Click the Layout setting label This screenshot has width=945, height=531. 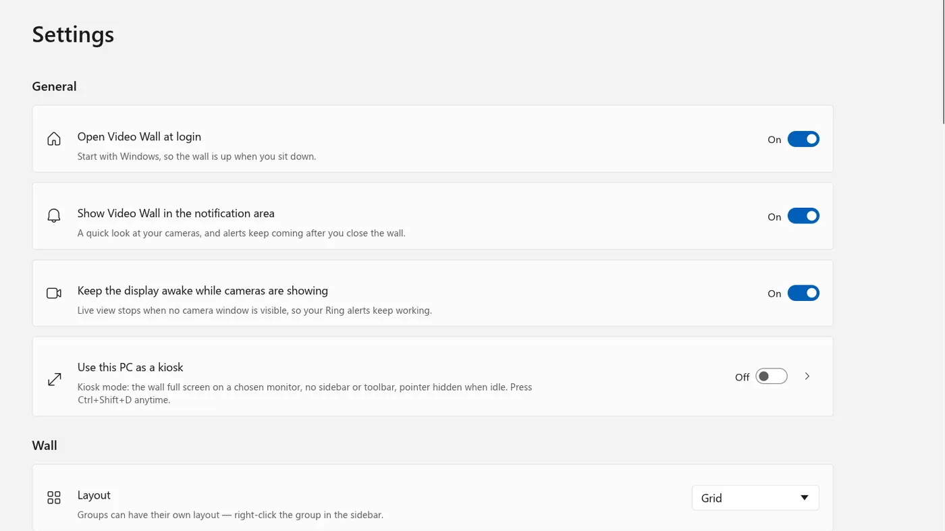click(x=94, y=495)
